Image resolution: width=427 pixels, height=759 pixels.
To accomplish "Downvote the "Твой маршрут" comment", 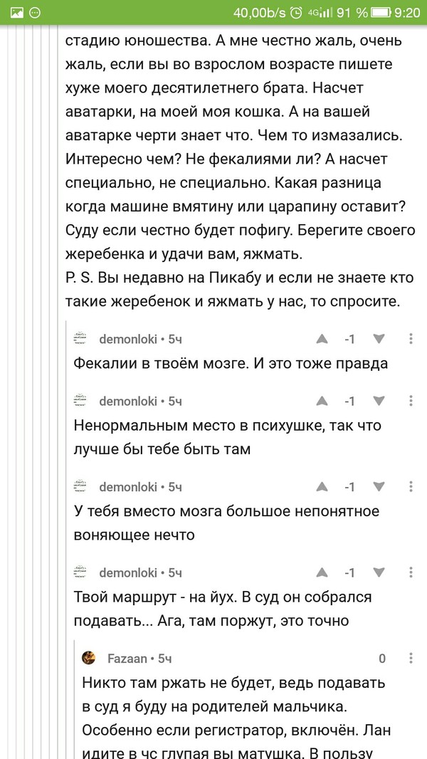I will coord(379,572).
